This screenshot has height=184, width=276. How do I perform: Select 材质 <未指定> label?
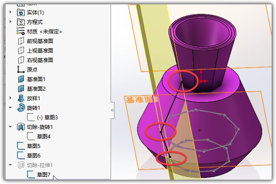click(x=44, y=32)
